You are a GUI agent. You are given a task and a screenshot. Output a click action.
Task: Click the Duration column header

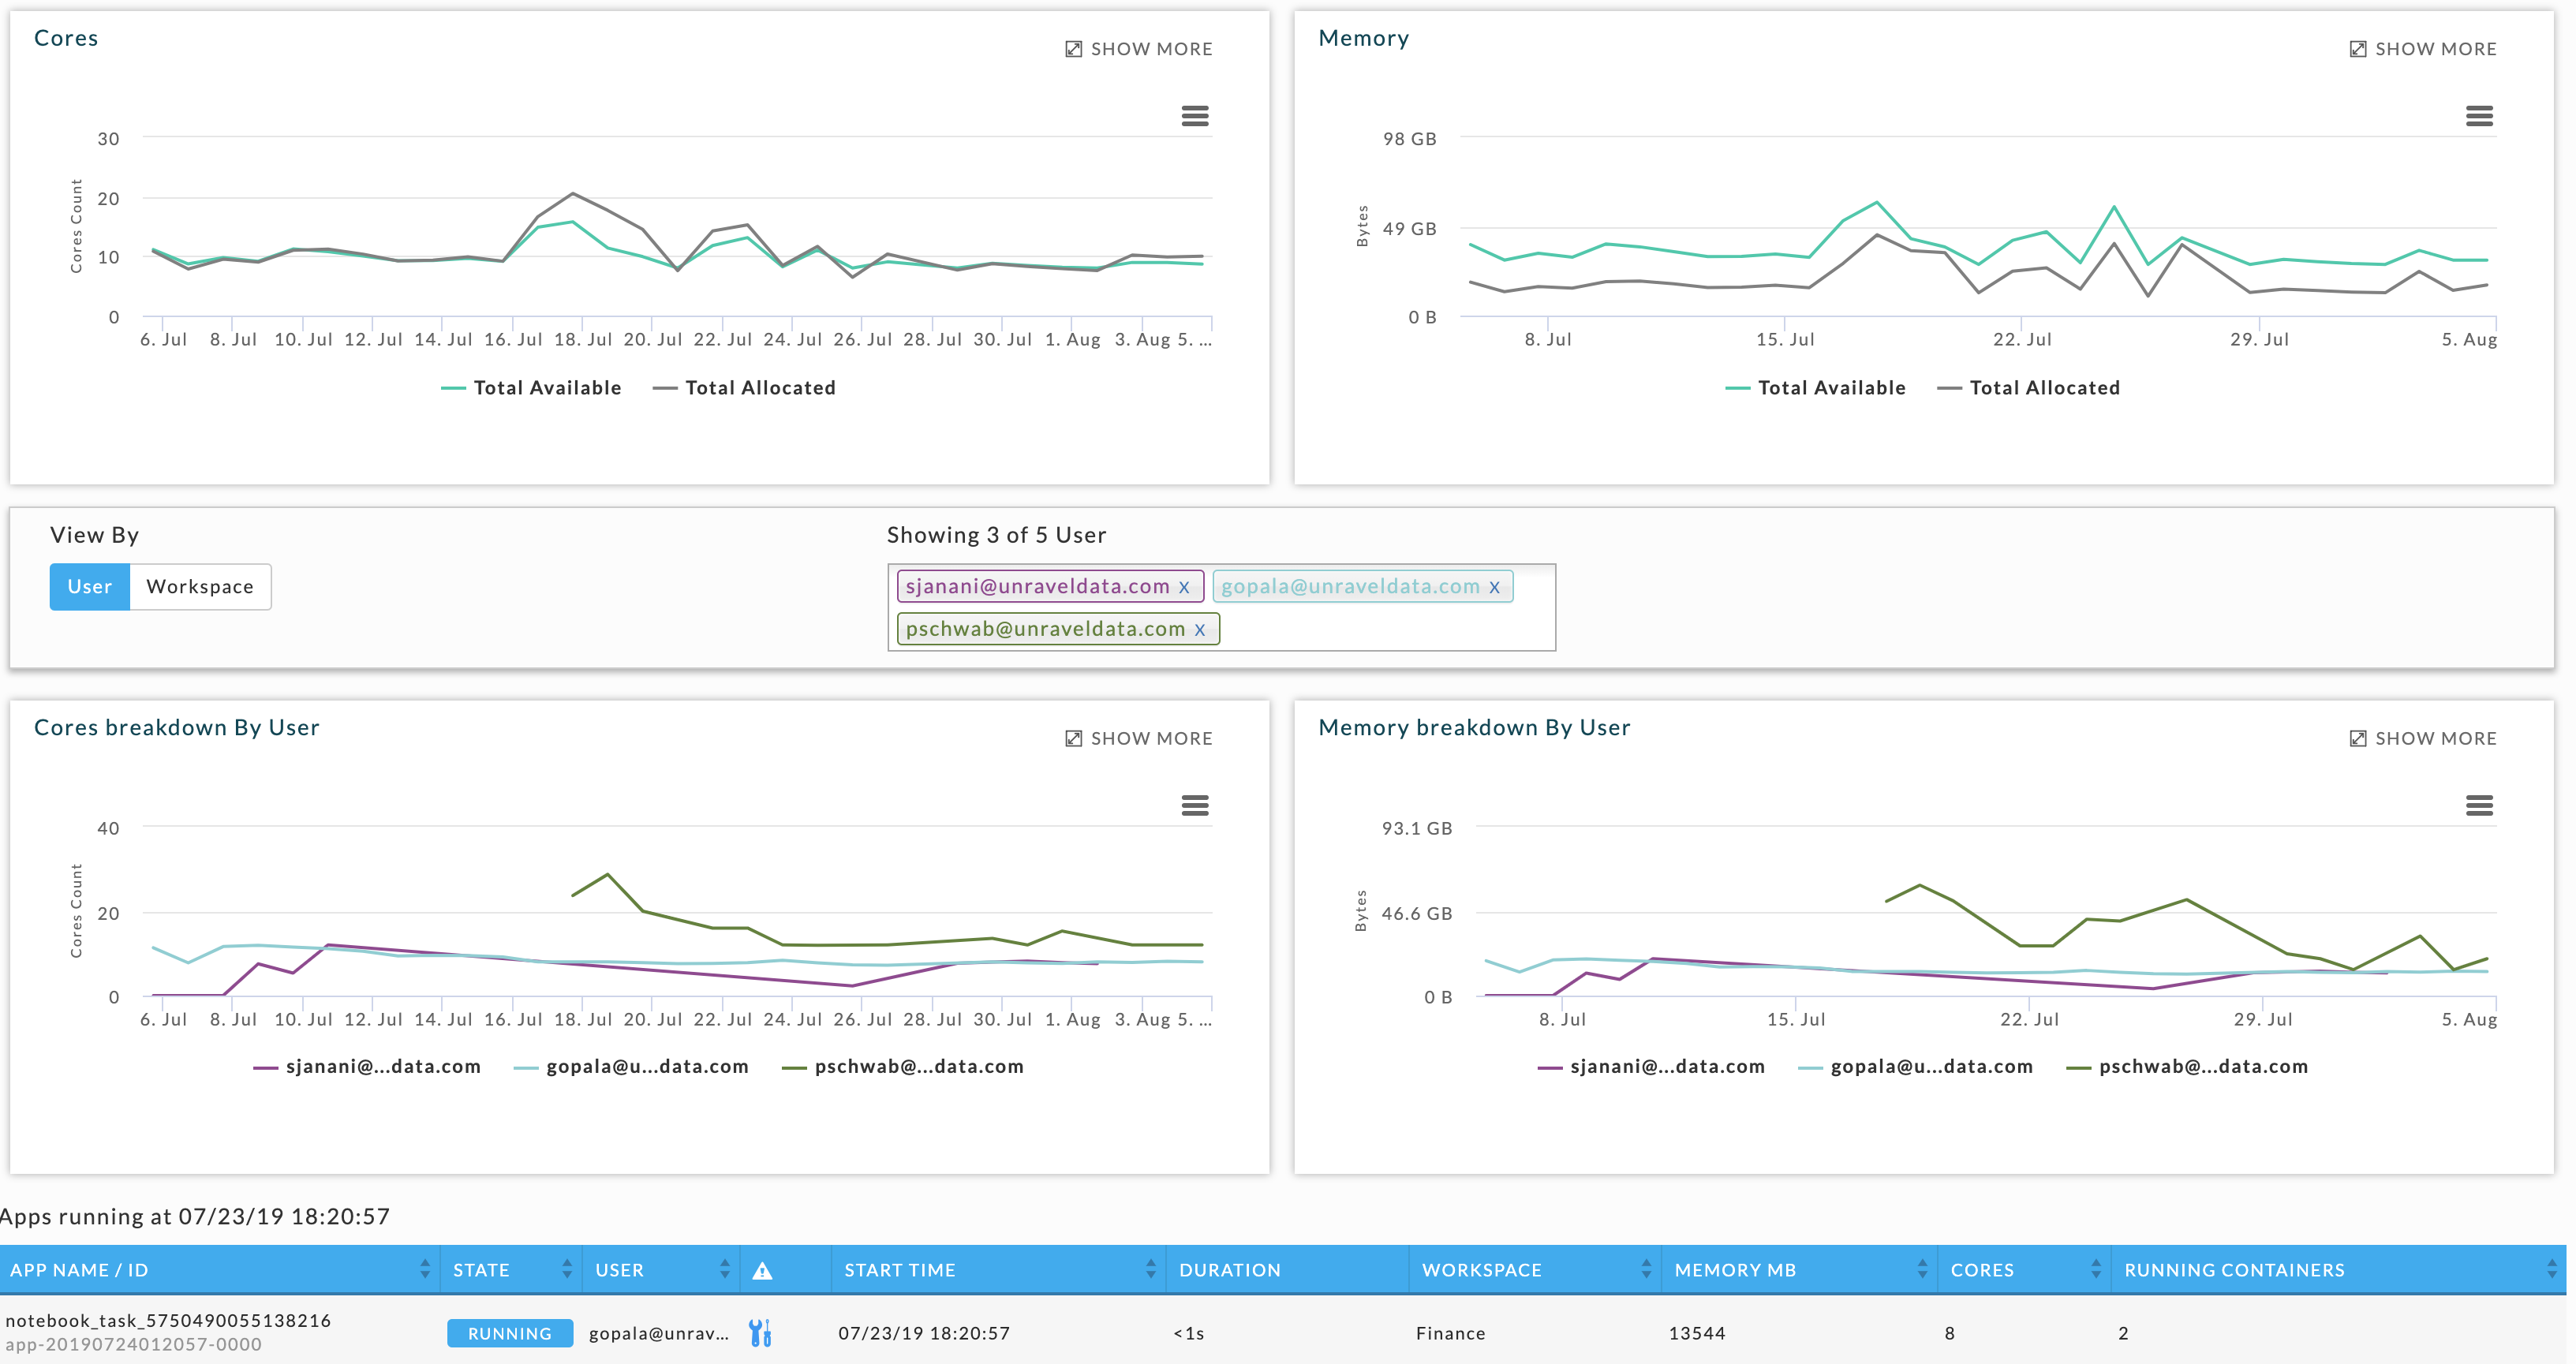[1230, 1270]
